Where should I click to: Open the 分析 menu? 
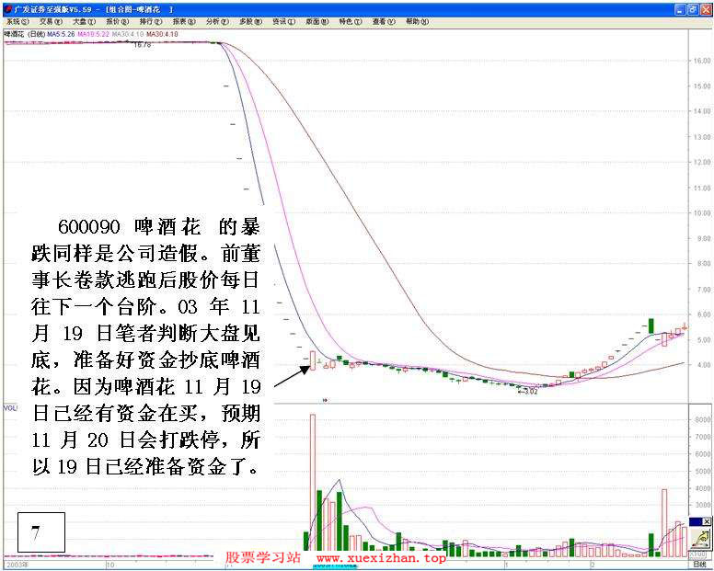(217, 21)
